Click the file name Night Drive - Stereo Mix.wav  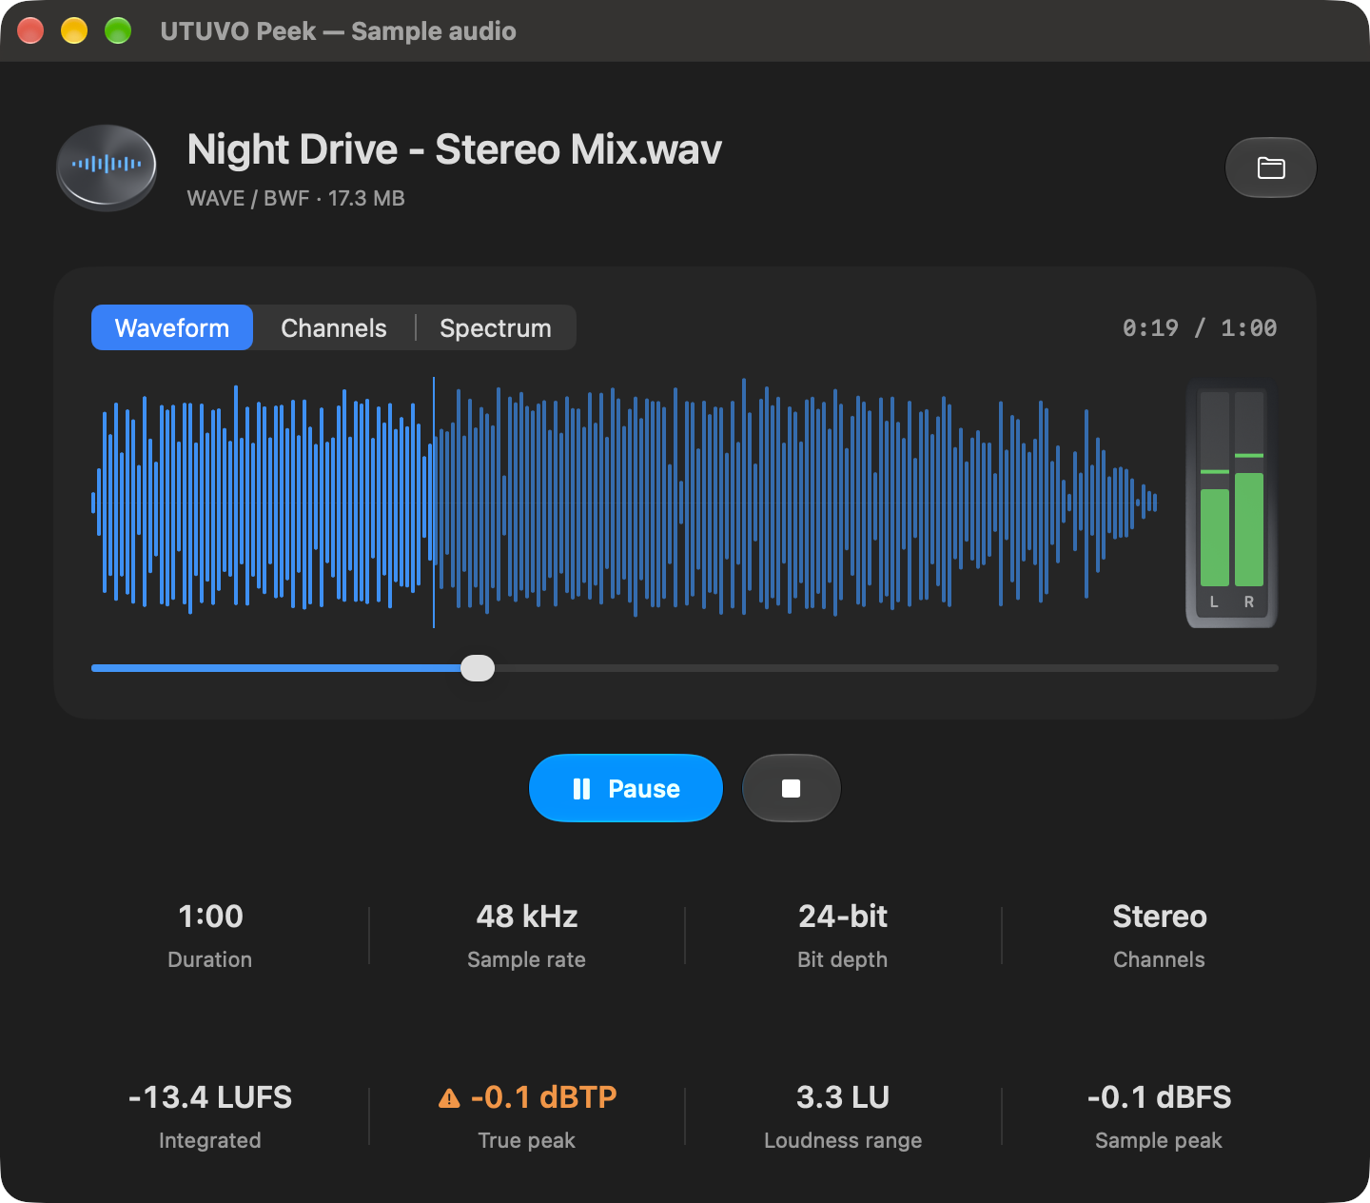click(x=455, y=149)
